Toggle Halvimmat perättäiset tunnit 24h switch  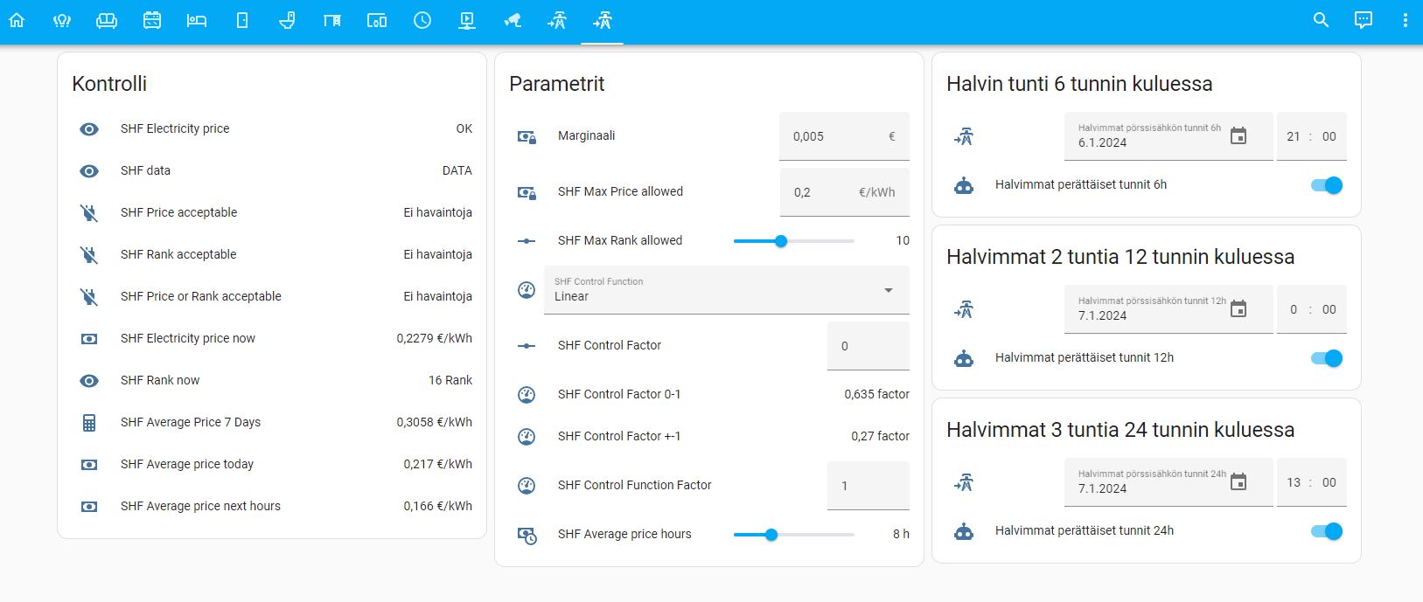coord(1326,531)
